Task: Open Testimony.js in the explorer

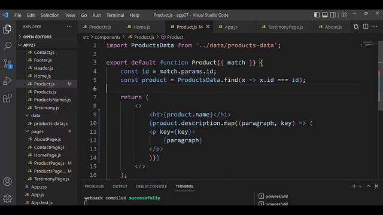Action: coord(47,107)
